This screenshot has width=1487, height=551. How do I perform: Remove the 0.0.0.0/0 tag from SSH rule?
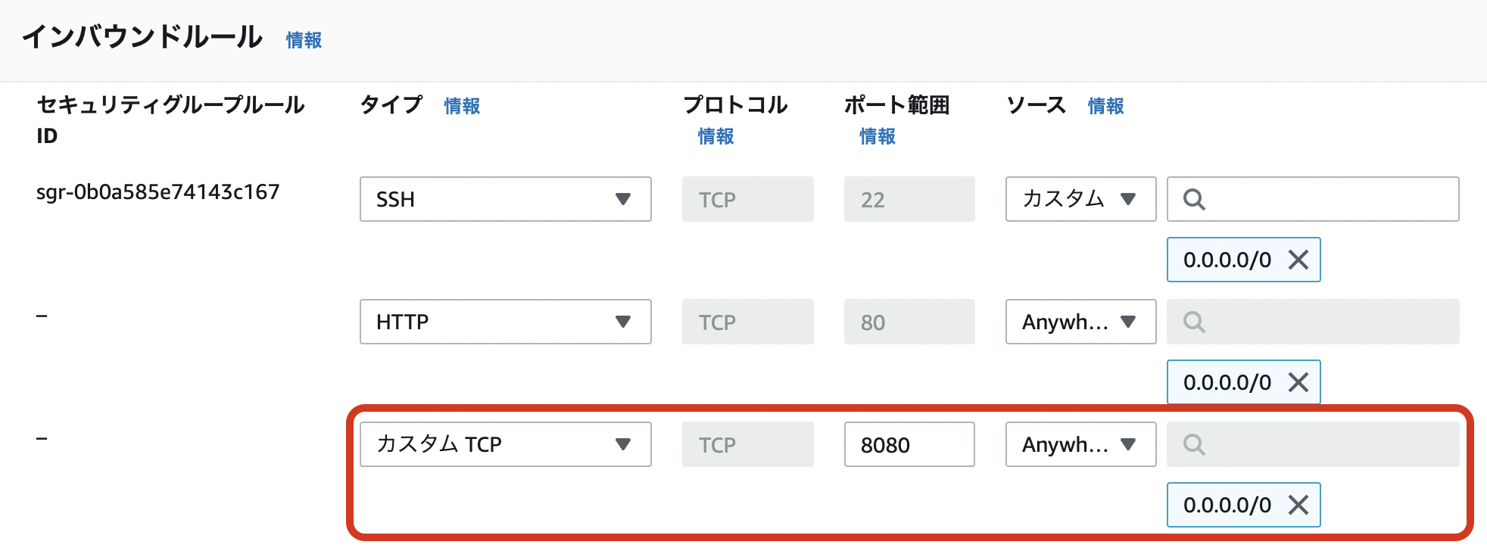click(x=1298, y=260)
